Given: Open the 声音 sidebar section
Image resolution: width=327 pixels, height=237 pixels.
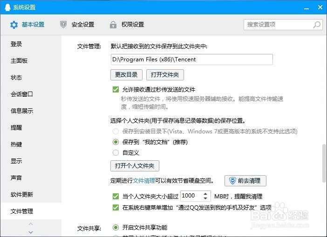Looking at the screenshot, I should (x=31, y=178).
